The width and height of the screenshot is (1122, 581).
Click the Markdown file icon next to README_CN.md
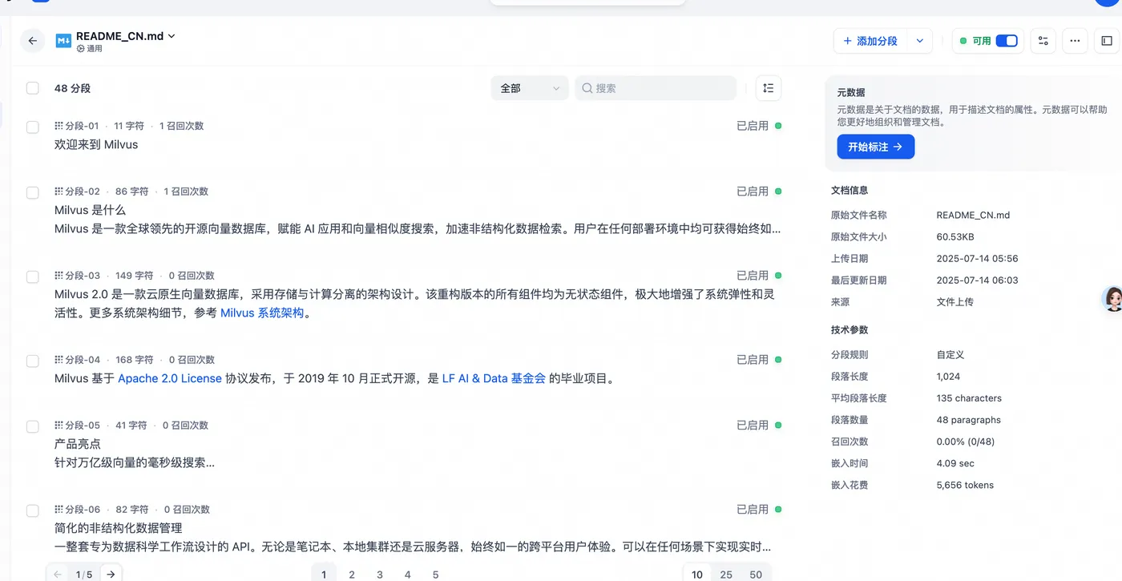[x=63, y=41]
